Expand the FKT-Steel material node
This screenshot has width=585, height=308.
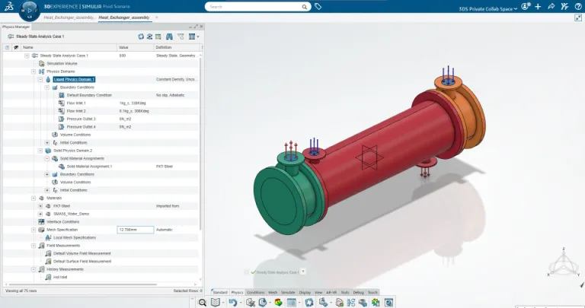click(40, 206)
